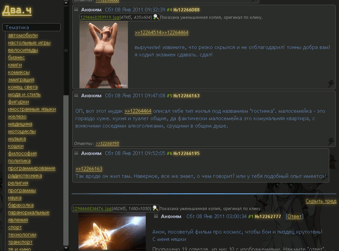This screenshot has height=251, width=339.
Task: Click the sidebar scrollbar thumb
Action: click(66, 50)
